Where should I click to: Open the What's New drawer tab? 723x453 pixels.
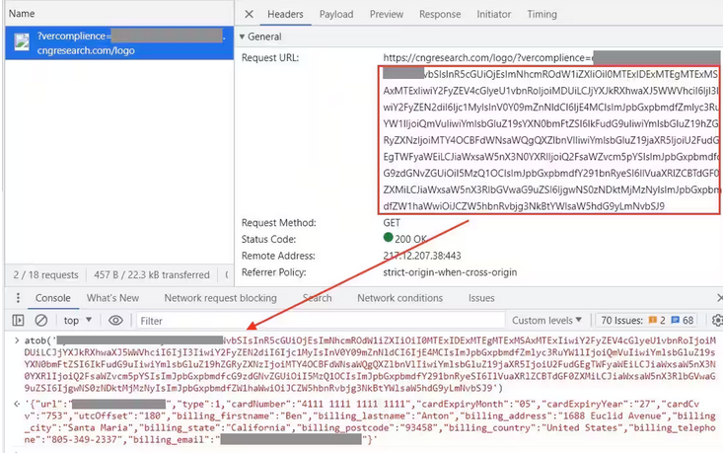(x=112, y=298)
